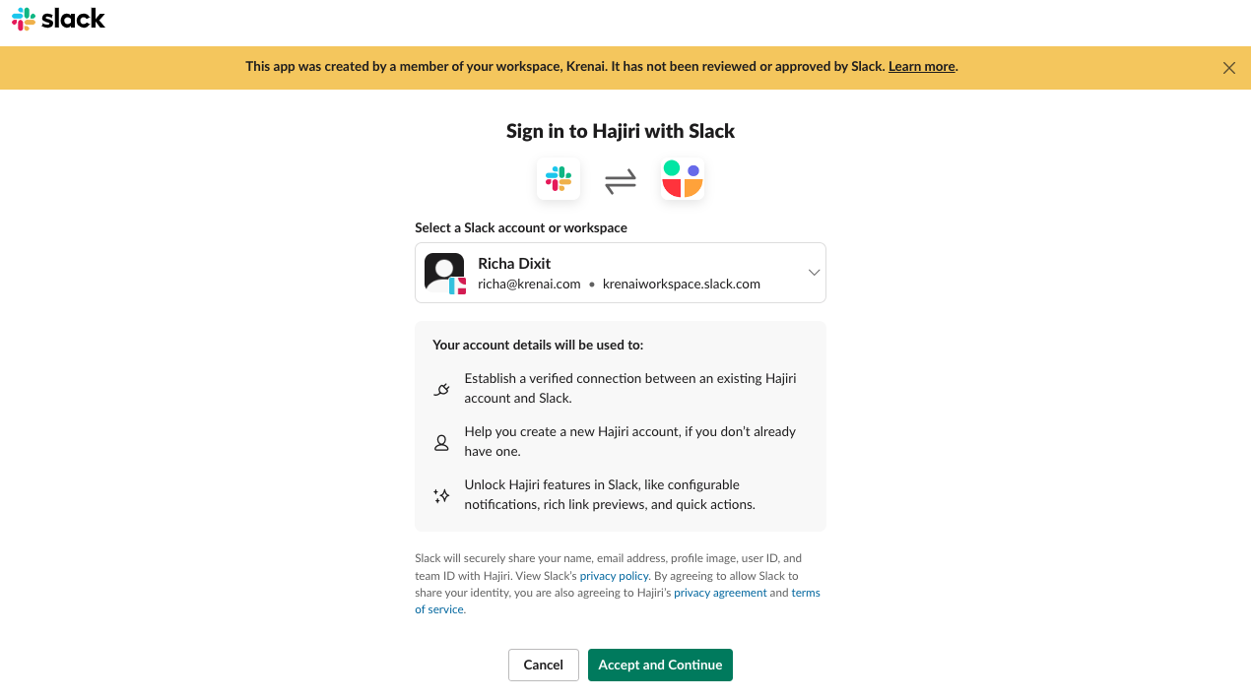The image size is (1251, 699).
Task: Click the exchange arrows icon
Action: (x=621, y=180)
